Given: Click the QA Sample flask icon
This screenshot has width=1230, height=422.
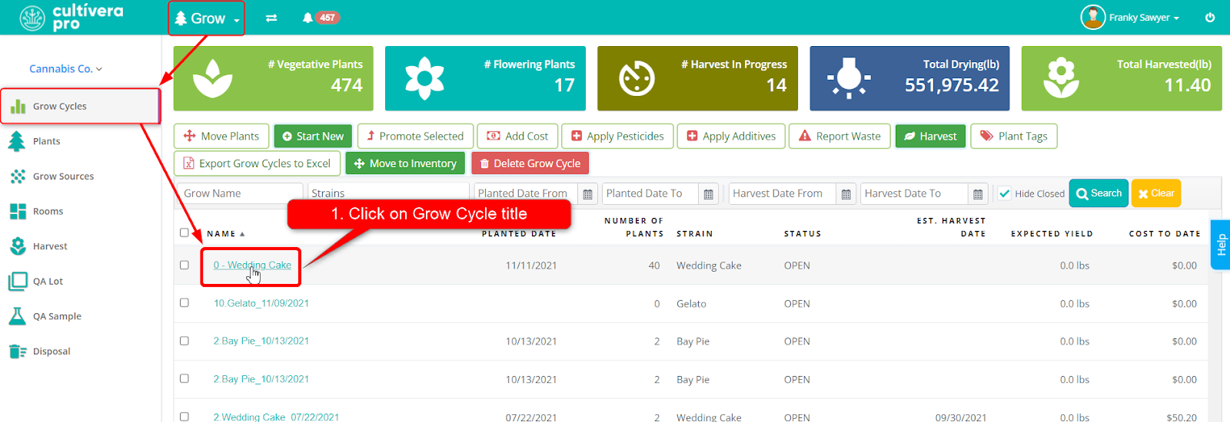Looking at the screenshot, I should coord(17,316).
